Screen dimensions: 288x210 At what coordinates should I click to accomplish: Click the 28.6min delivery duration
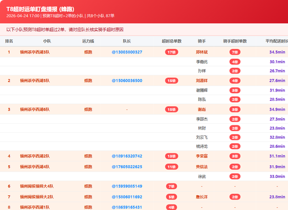[x=277, y=147]
